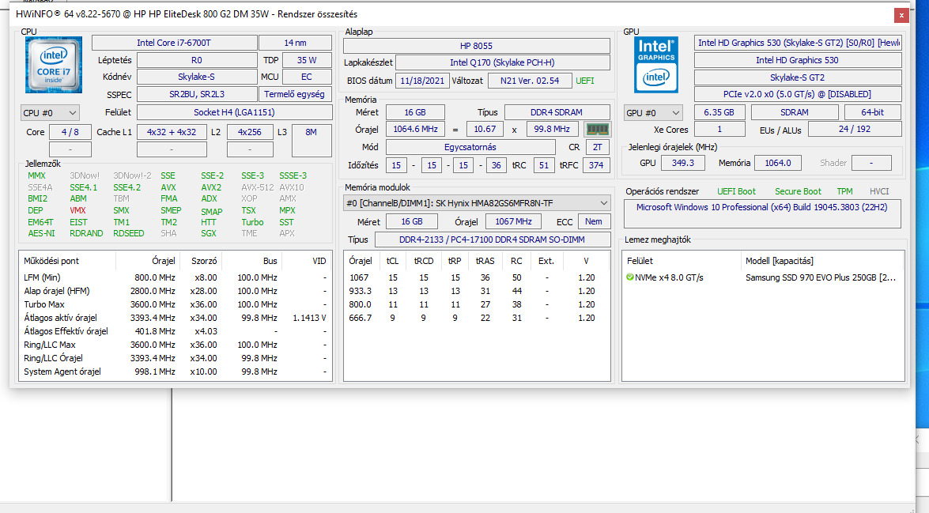Click the Szorzó column header
This screenshot has width=929, height=513.
pyautogui.click(x=200, y=261)
